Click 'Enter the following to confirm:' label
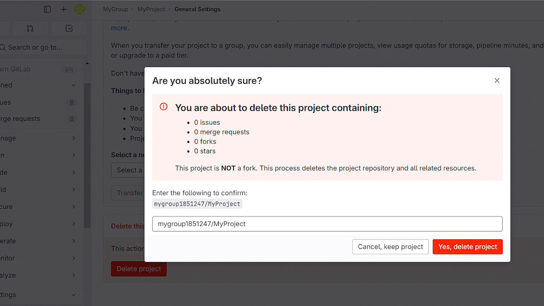The width and height of the screenshot is (544, 306). 200,193
